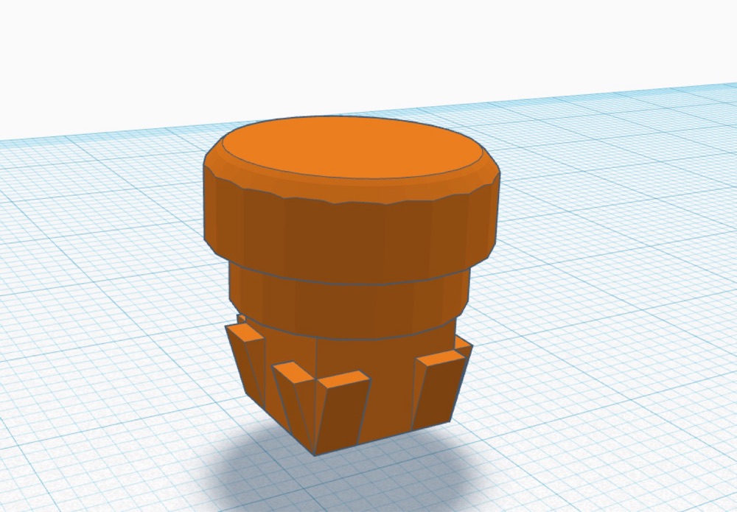Click the small back-left tab behind the stem
The width and height of the screenshot is (737, 512).
(x=242, y=320)
